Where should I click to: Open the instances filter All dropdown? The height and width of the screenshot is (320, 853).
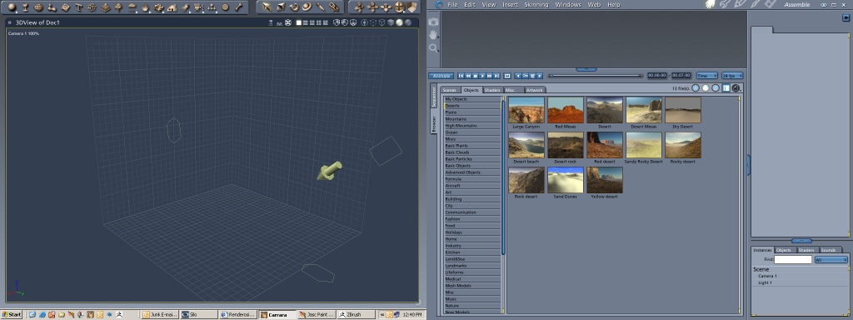point(831,260)
